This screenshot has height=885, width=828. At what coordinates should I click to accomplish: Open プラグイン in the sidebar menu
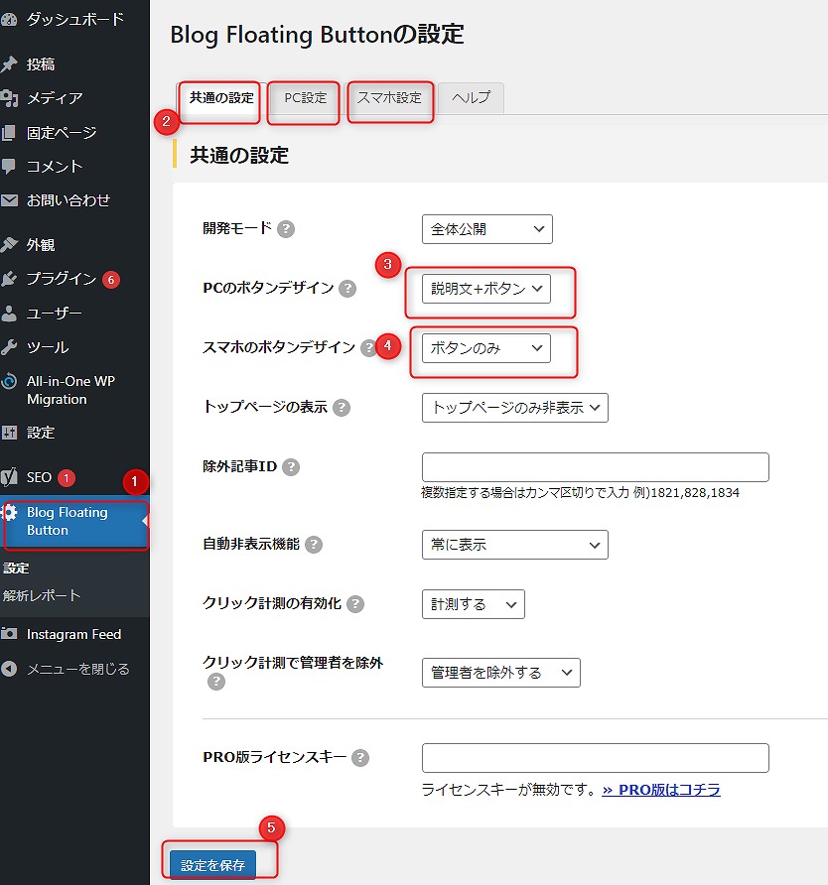[61, 279]
